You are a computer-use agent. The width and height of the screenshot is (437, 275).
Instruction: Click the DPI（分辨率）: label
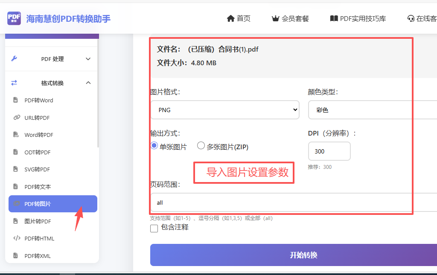(x=332, y=133)
